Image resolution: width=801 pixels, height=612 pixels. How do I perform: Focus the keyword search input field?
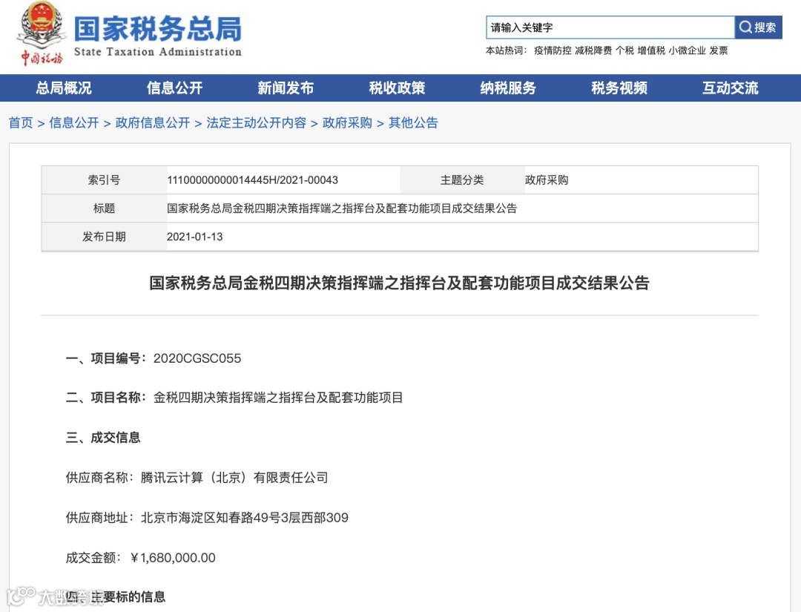(610, 27)
